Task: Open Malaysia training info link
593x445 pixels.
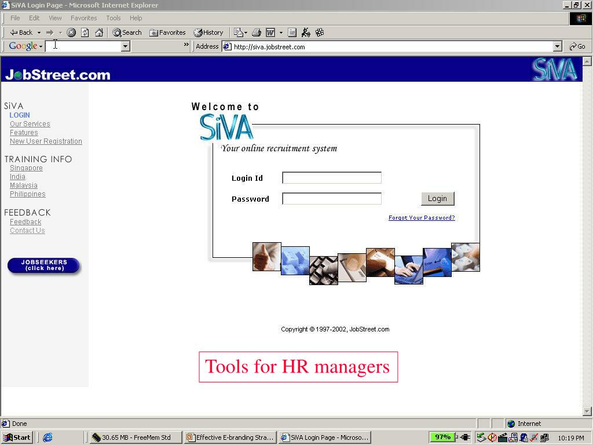Action: (x=23, y=185)
